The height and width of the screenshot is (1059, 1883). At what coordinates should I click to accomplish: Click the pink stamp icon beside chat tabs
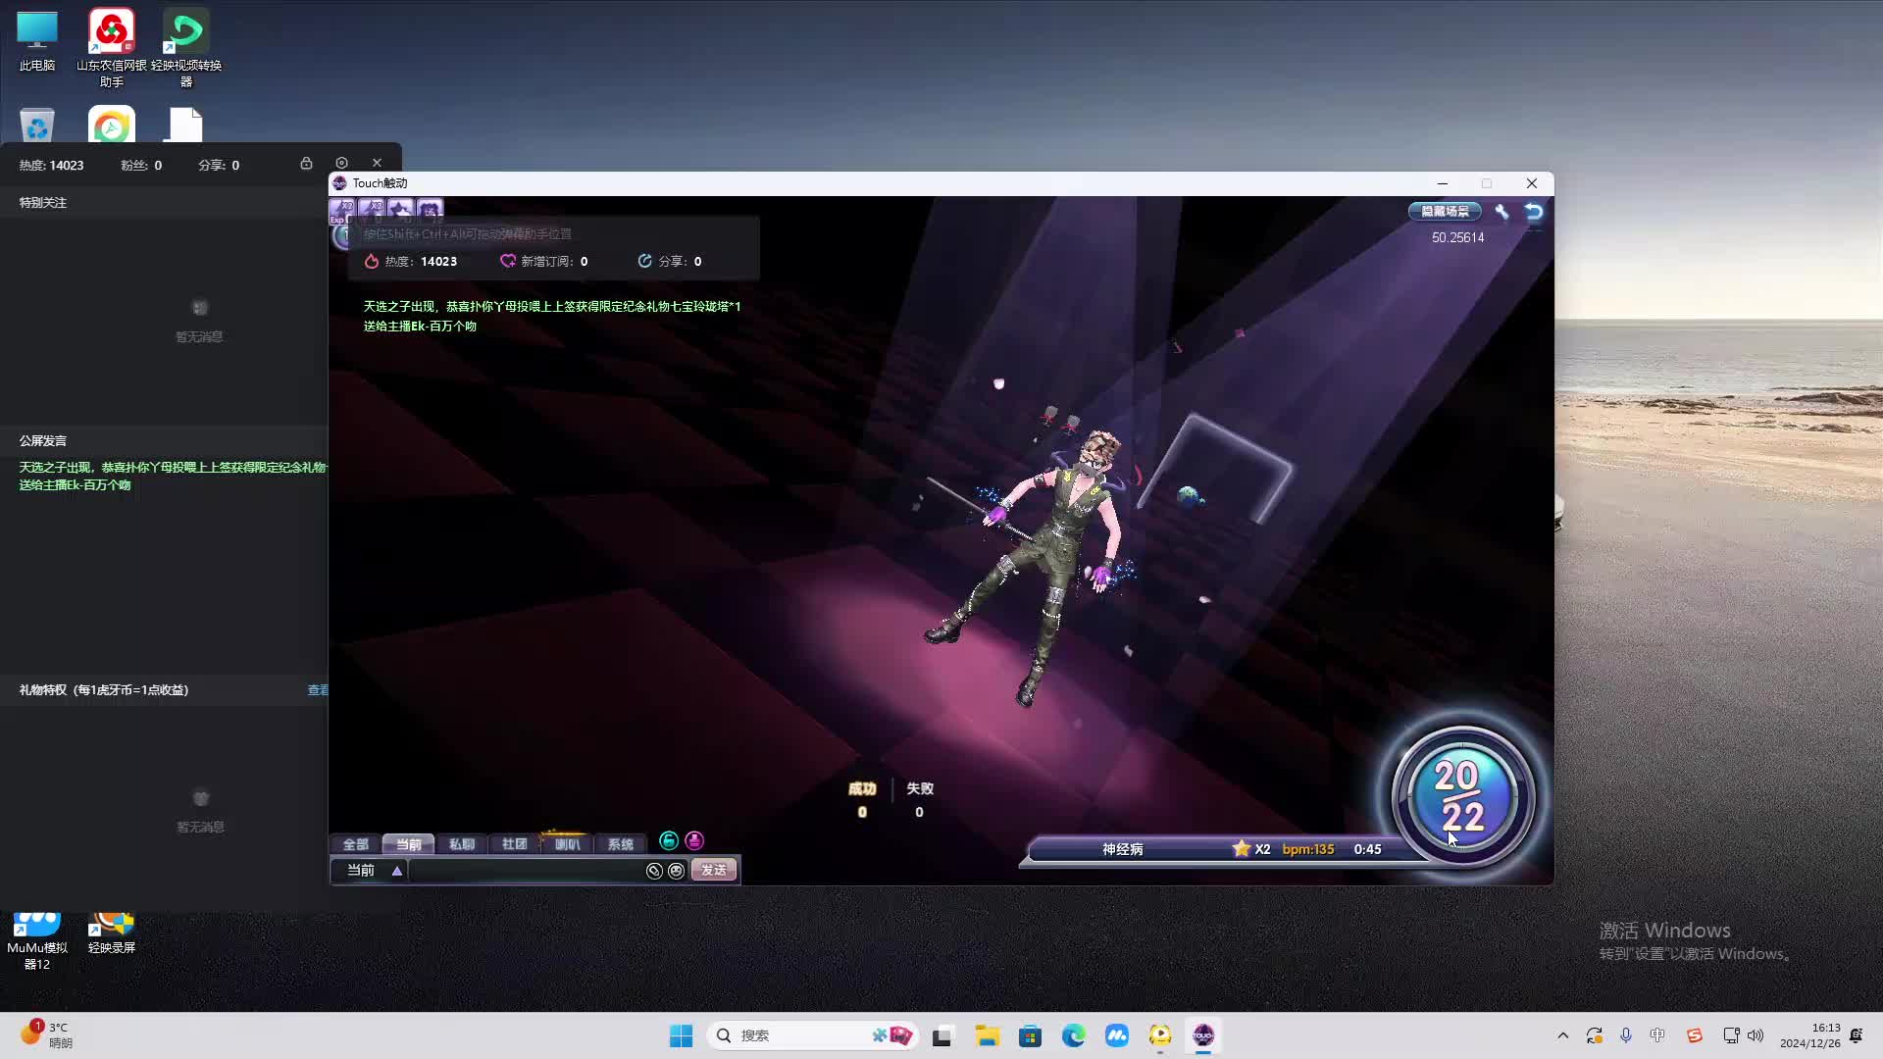click(694, 840)
